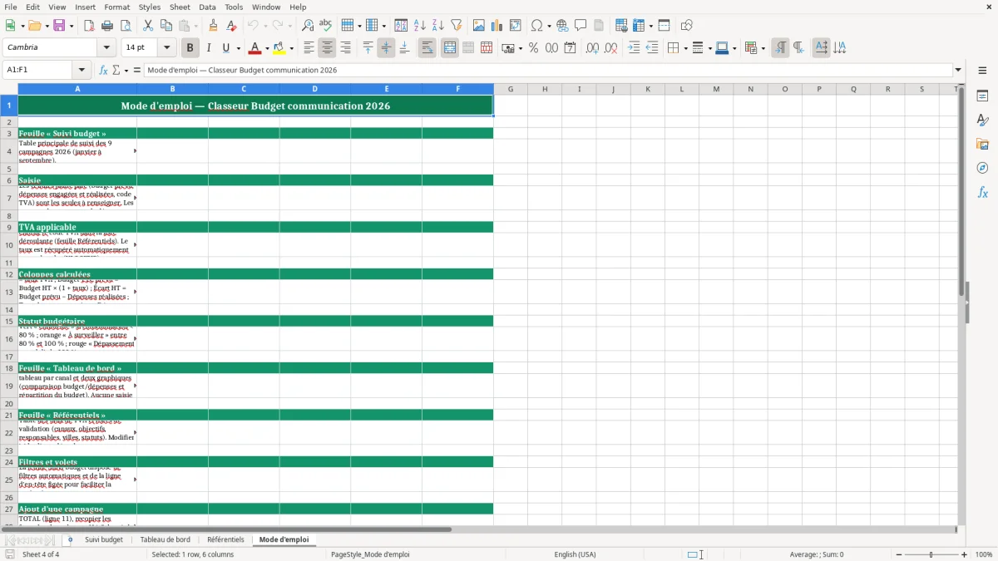Open the conditional formatting dropdown

[763, 48]
